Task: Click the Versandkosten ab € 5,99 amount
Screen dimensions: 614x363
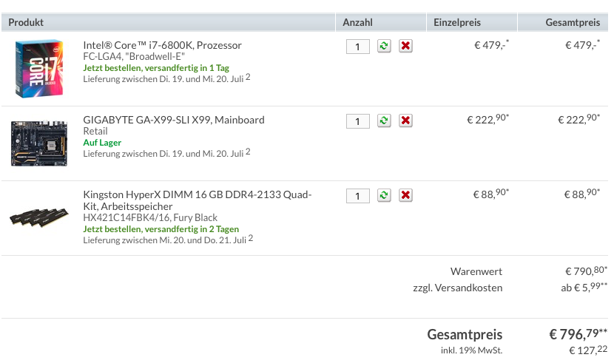Action: [584, 287]
